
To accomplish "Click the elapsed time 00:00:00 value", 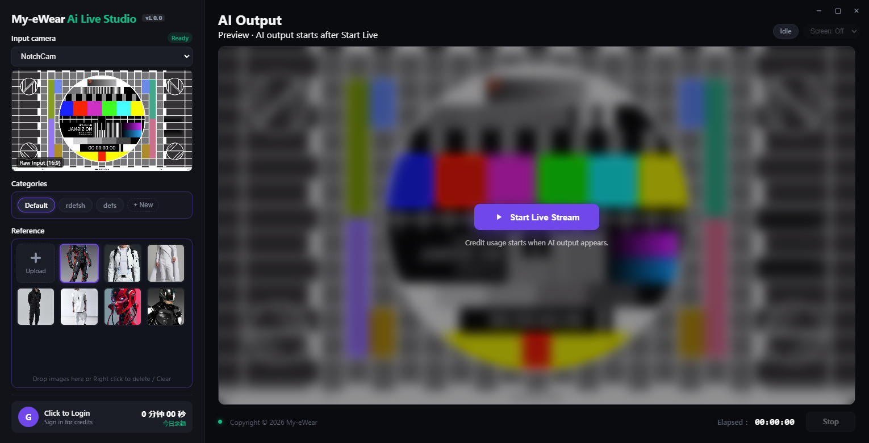I will [x=775, y=422].
